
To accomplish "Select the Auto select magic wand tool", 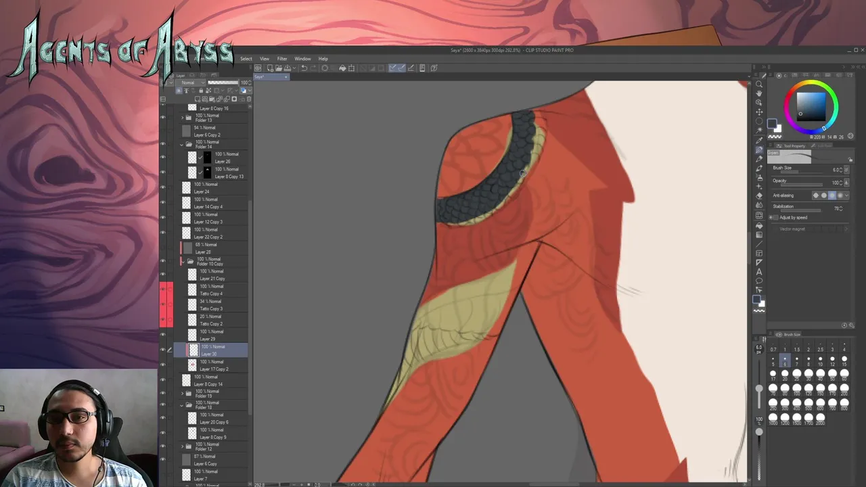I will (759, 131).
